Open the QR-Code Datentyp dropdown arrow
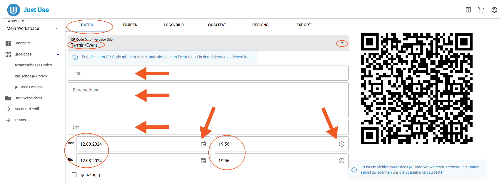 tap(342, 43)
